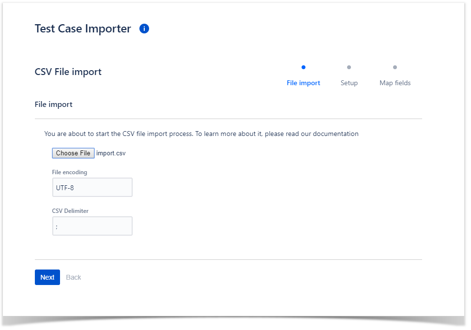Click the Back button
Screen dimensions: 471x330
tap(73, 277)
